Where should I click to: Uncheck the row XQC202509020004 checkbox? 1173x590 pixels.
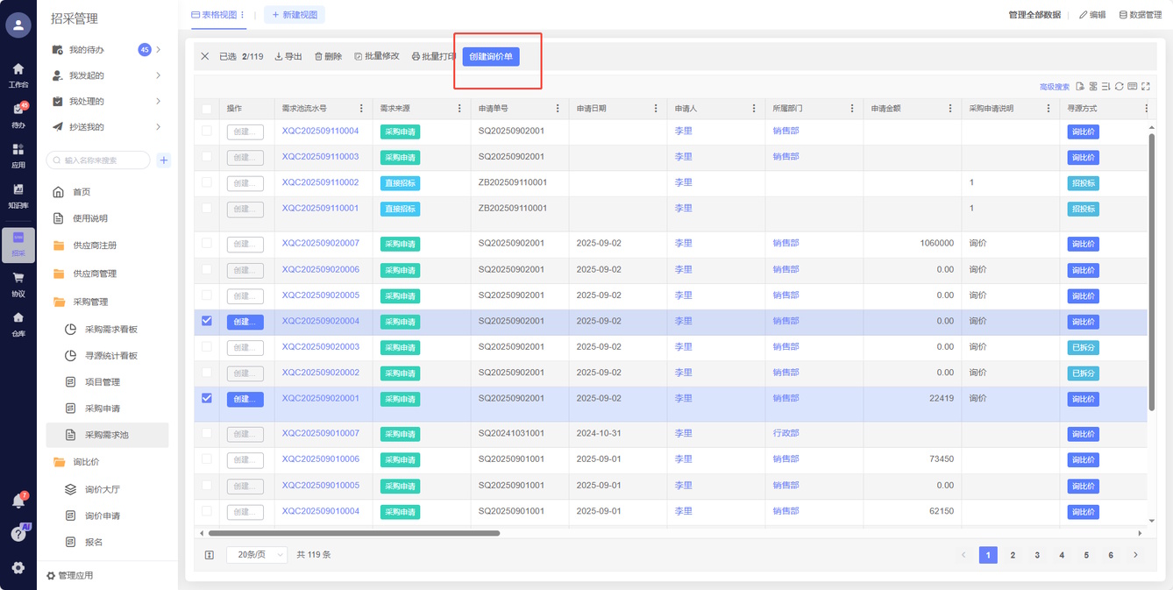(x=207, y=321)
